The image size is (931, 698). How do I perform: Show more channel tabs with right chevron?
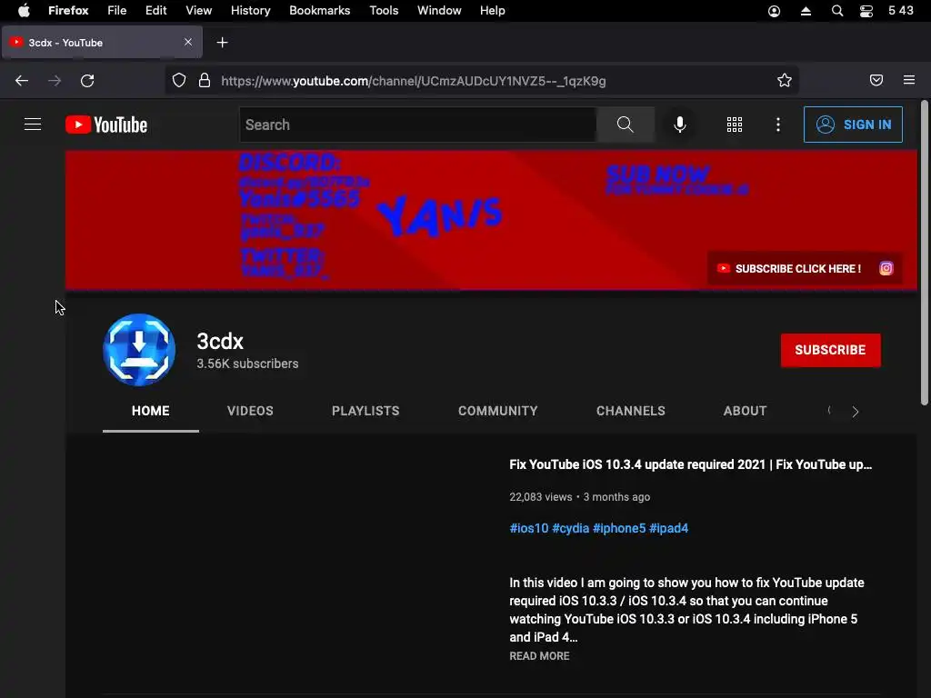point(855,412)
